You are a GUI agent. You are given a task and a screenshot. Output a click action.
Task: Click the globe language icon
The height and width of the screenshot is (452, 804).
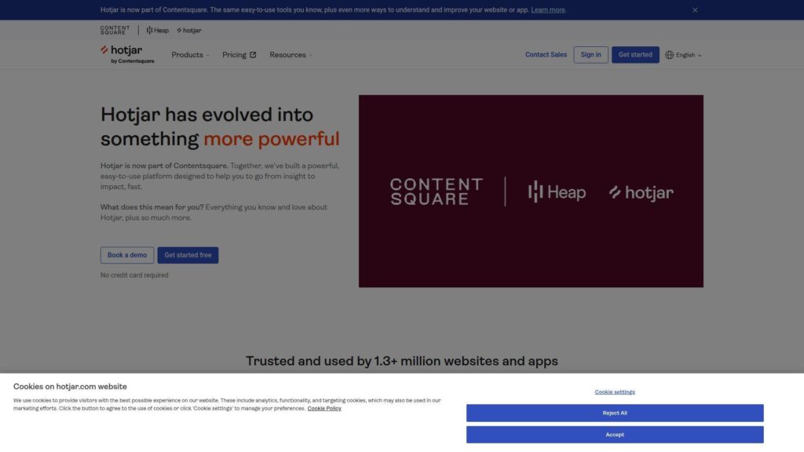(670, 55)
